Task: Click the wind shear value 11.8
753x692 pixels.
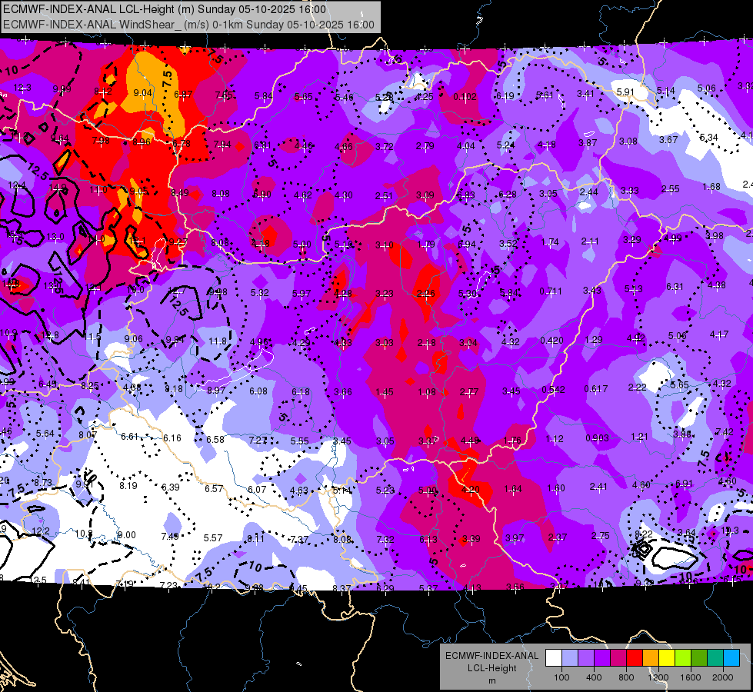Action: click(x=218, y=341)
